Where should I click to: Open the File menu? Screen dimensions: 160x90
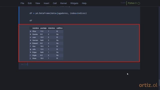tap(22, 3)
